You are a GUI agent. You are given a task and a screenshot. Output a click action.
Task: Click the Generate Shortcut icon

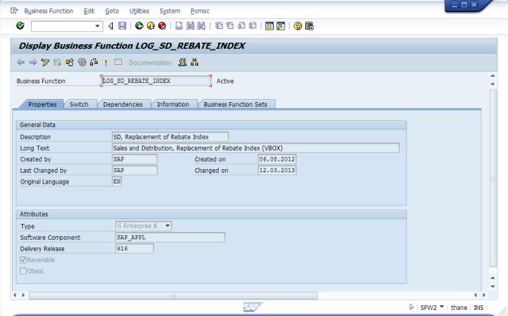pos(281,26)
